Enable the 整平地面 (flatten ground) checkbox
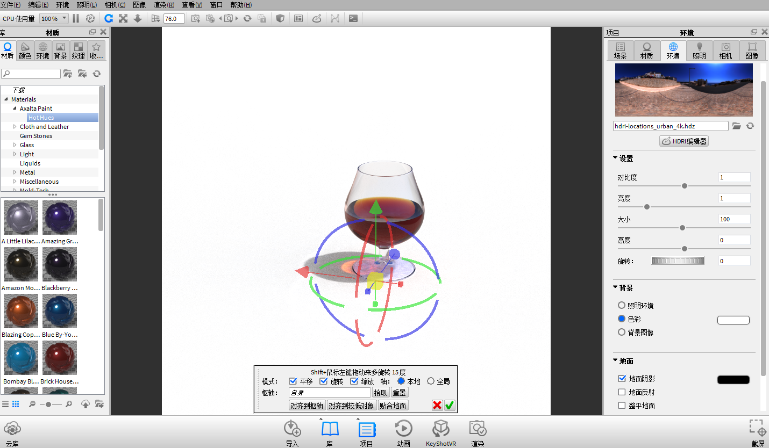The image size is (769, 448). coord(622,406)
